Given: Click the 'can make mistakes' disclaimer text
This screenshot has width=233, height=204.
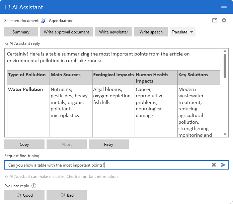Looking at the screenshot, I should (x=61, y=177).
